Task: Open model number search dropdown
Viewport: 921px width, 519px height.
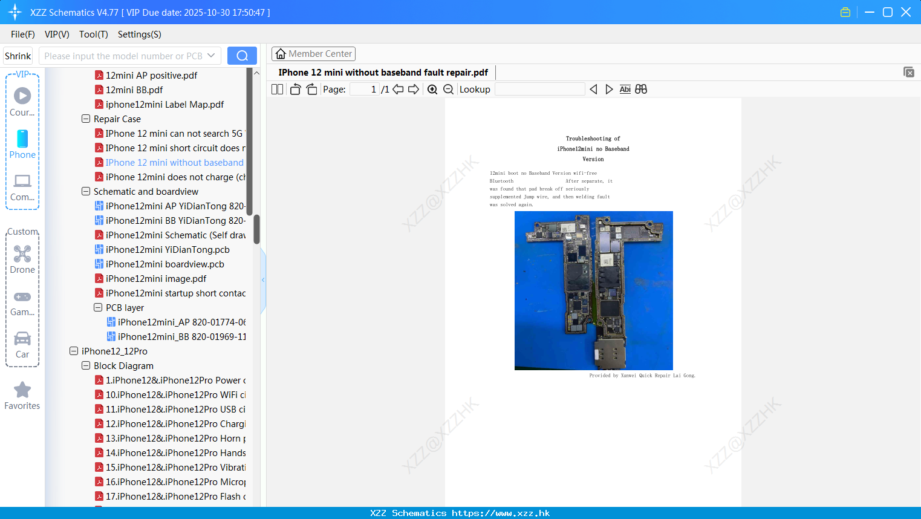Action: tap(211, 56)
